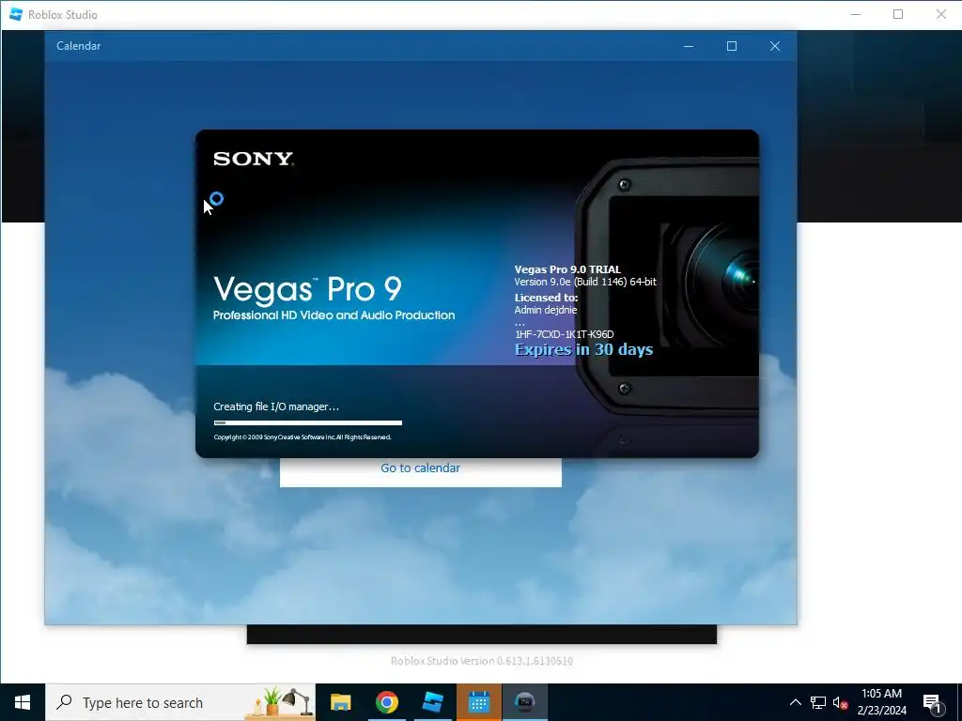The image size is (962, 721).
Task: Click the Vegas Pro 9 splash title
Action: click(308, 289)
